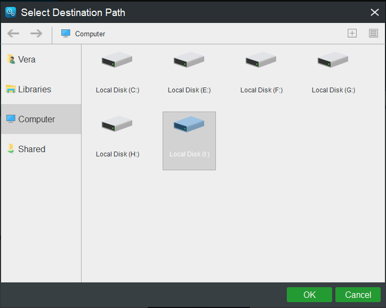Cancel the destination path dialog
Image resolution: width=386 pixels, height=308 pixels.
tap(358, 295)
